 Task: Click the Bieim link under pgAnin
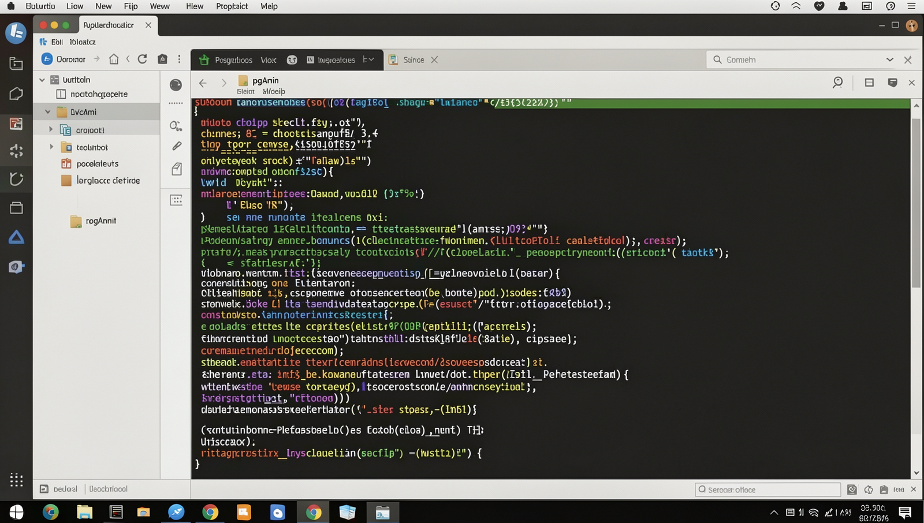pyautogui.click(x=245, y=91)
